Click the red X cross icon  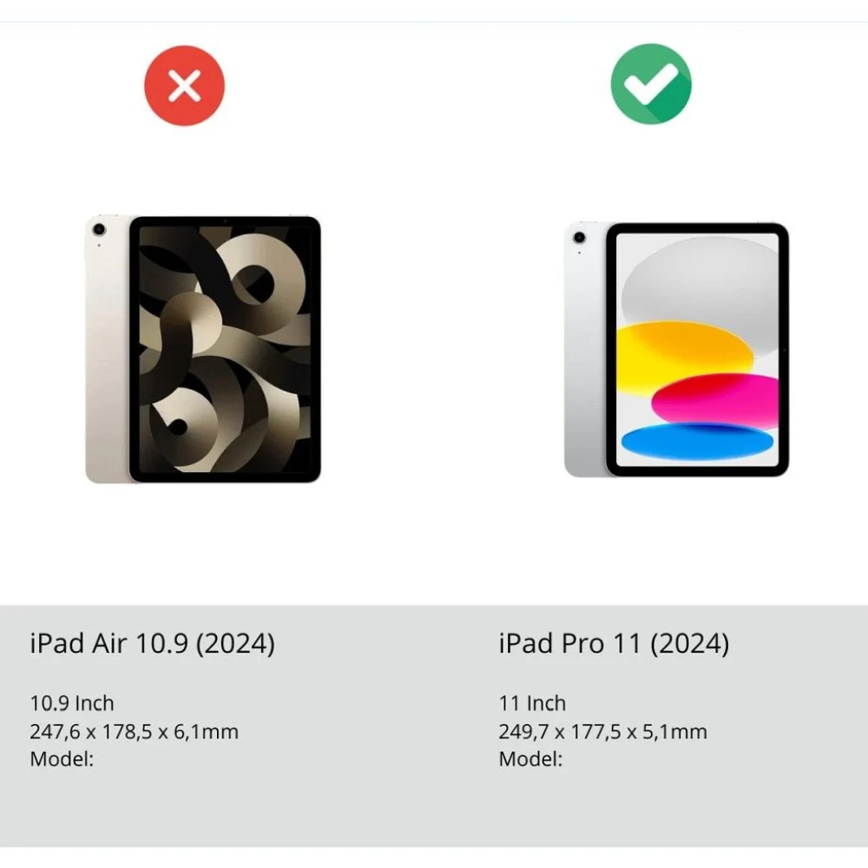(184, 86)
